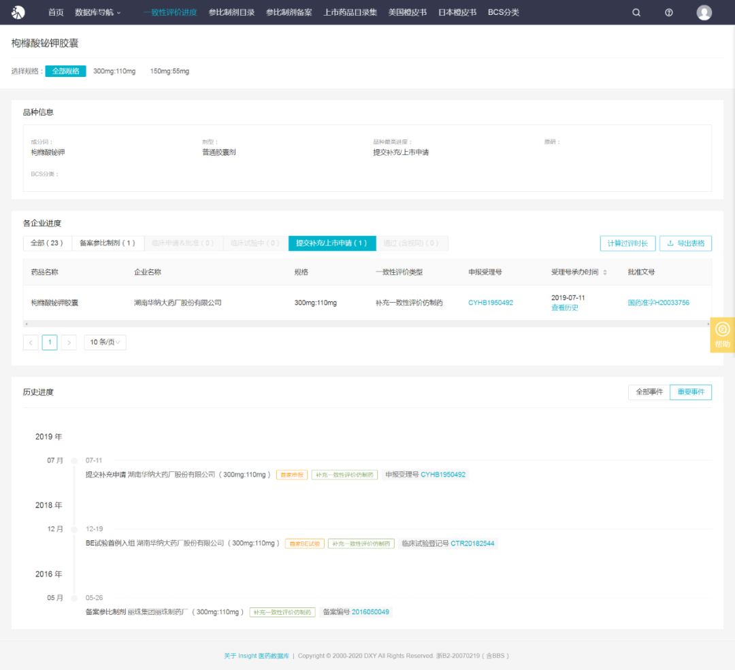Image resolution: width=735 pixels, height=670 pixels.
Task: Sort by 受理号承办时间 sort arrows
Action: [x=605, y=272]
